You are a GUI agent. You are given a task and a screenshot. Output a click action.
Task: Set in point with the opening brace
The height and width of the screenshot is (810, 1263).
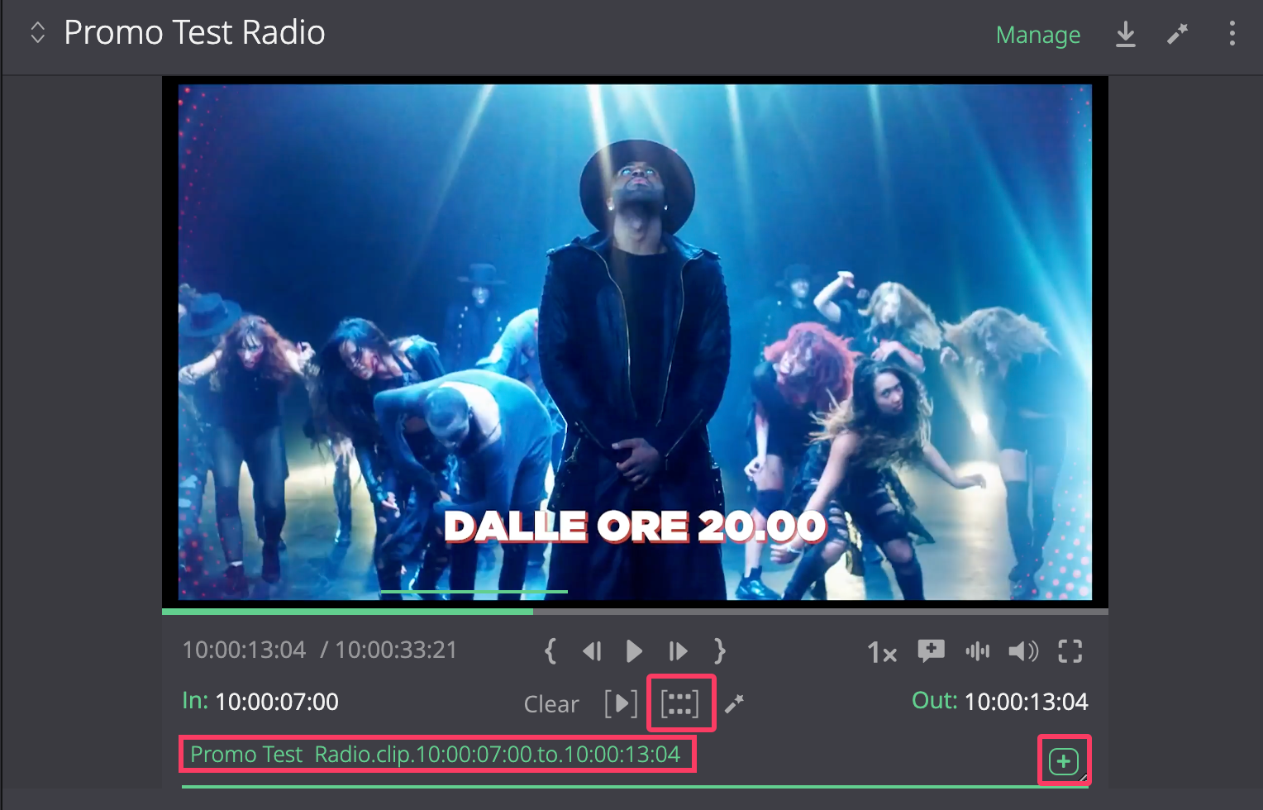coord(550,651)
